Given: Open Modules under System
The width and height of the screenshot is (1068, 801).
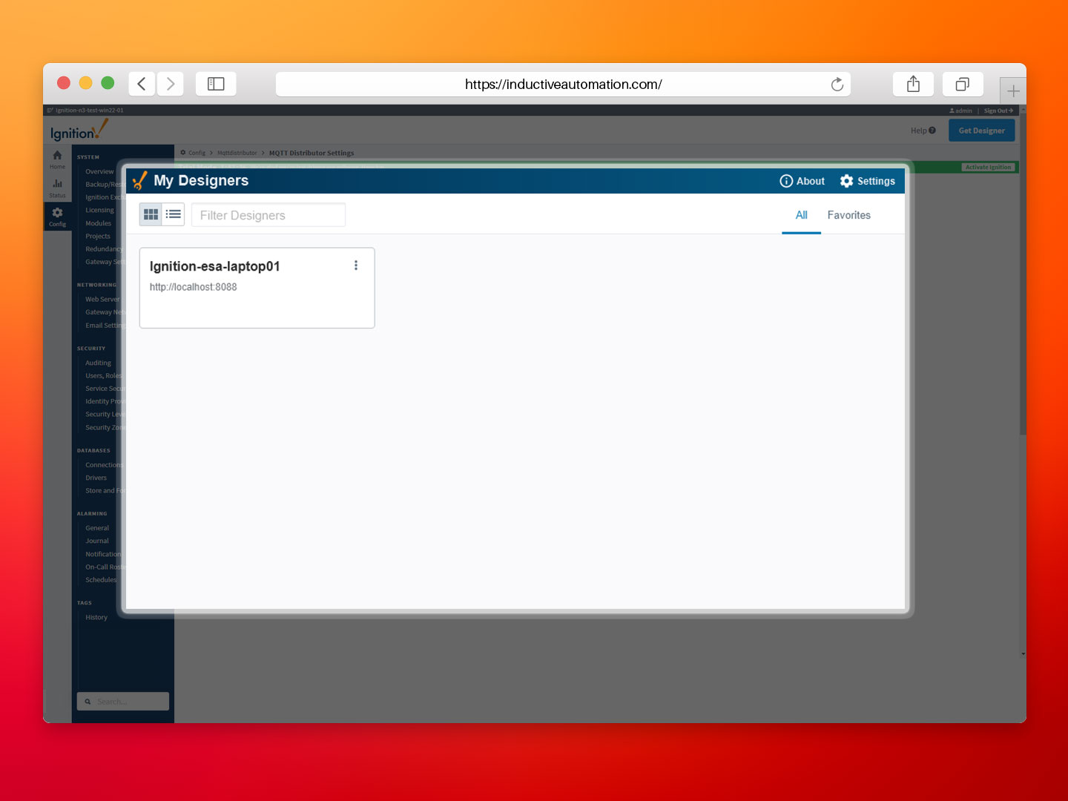Looking at the screenshot, I should point(98,223).
